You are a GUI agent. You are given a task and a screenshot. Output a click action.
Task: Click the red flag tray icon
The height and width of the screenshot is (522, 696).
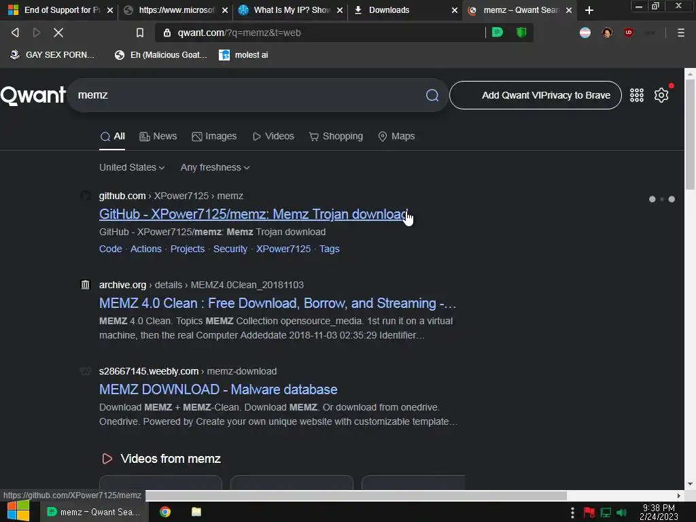point(589,512)
